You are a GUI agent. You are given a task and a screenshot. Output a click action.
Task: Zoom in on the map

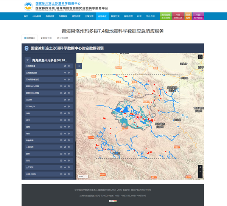click(200, 167)
